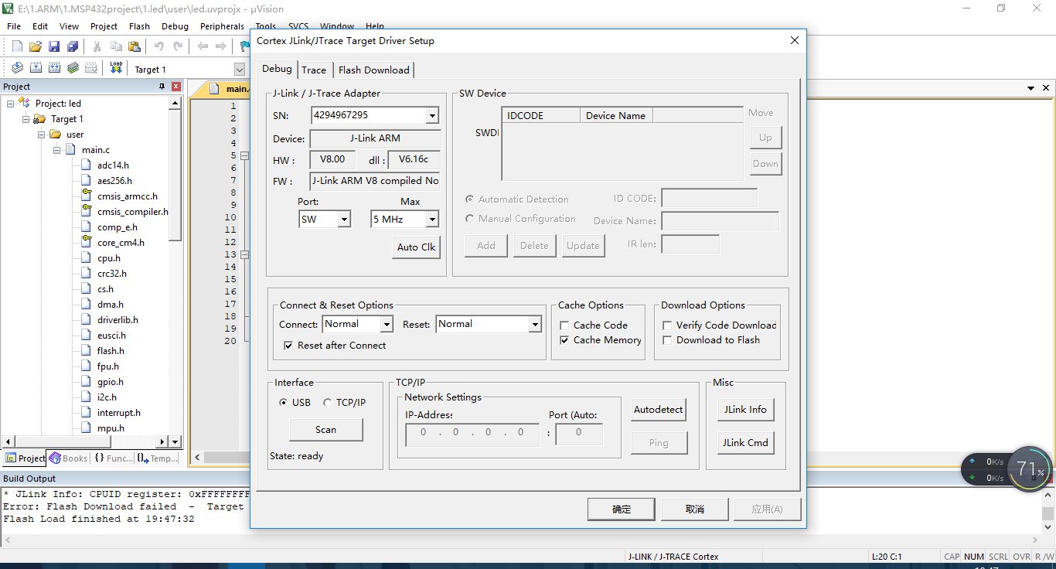Click the Translate icon in the build toolbar
The image size is (1056, 569).
17,68
